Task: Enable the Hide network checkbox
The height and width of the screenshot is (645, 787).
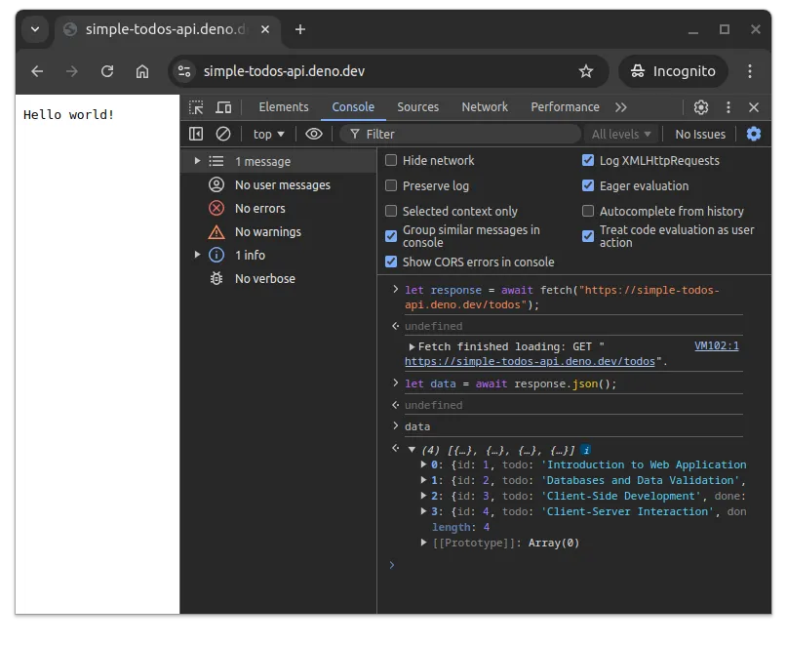Action: coord(392,160)
